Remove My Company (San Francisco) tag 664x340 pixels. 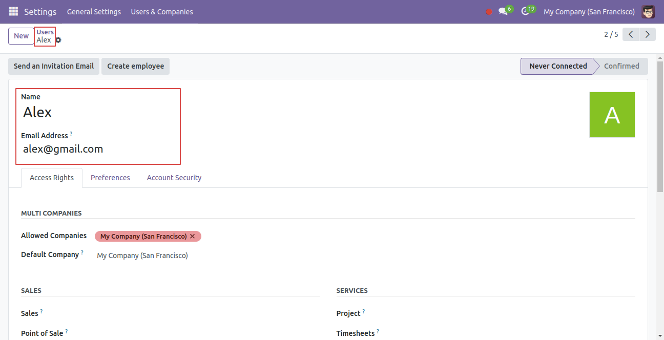coord(193,236)
